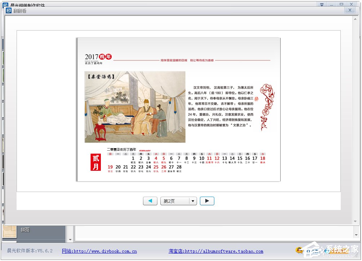Maximize the main album software window
The height and width of the screenshot is (261, 362).
tap(341, 4)
